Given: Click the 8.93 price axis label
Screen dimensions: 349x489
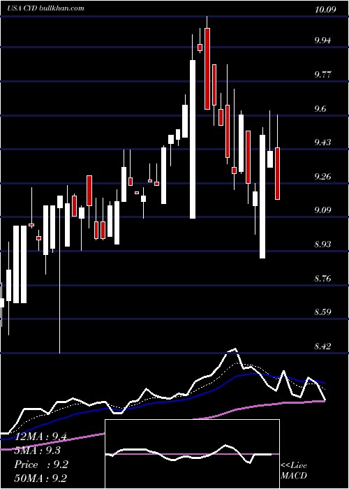Looking at the screenshot, I should pos(322,245).
